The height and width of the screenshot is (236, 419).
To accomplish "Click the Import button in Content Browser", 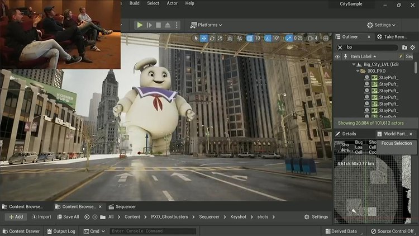I will [x=41, y=217].
